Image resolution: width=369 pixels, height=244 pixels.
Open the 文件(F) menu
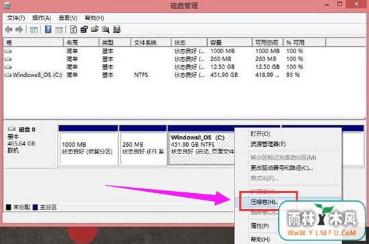coord(15,18)
